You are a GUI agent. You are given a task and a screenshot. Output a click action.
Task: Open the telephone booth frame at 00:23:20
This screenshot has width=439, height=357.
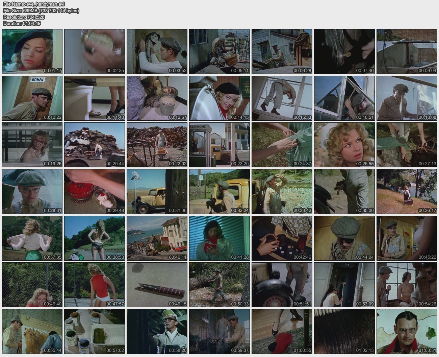coord(219,145)
